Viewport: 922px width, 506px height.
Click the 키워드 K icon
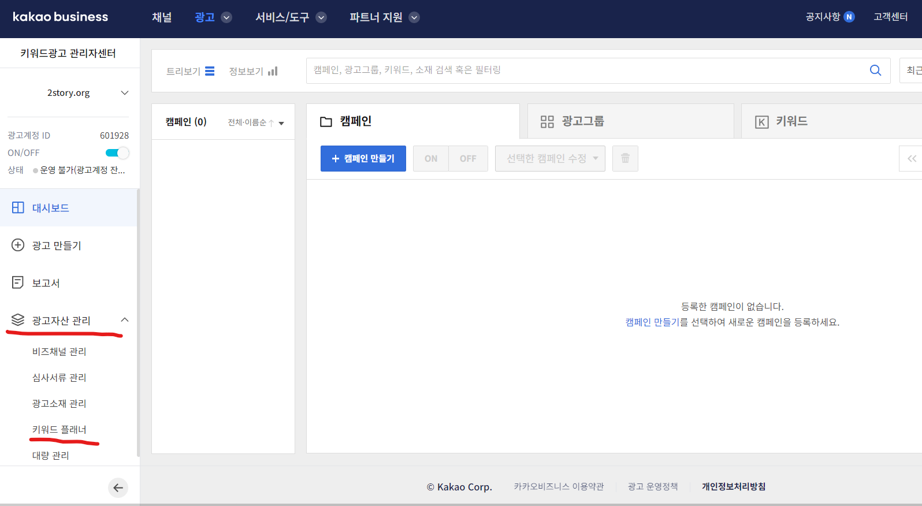(x=762, y=122)
